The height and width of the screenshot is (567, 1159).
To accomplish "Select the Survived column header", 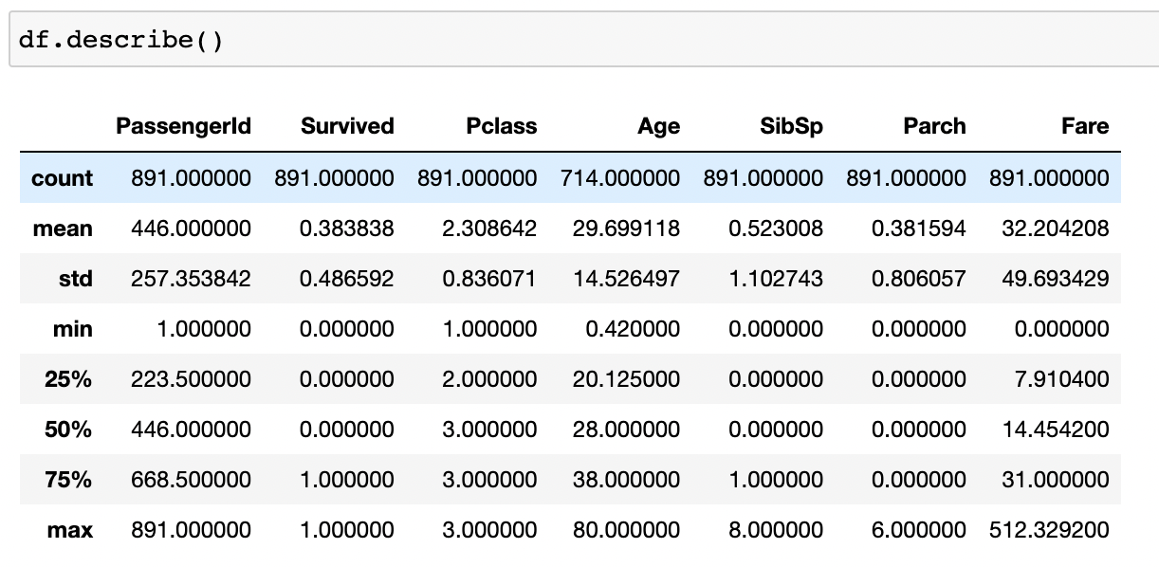I will (347, 125).
